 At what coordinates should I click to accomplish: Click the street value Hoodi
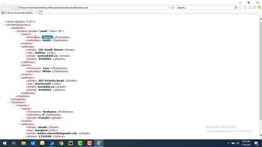click(42, 127)
